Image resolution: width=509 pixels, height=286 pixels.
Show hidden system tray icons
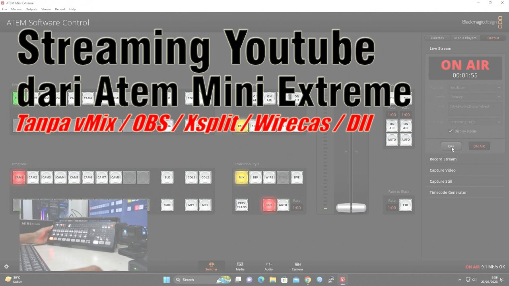tap(460, 280)
